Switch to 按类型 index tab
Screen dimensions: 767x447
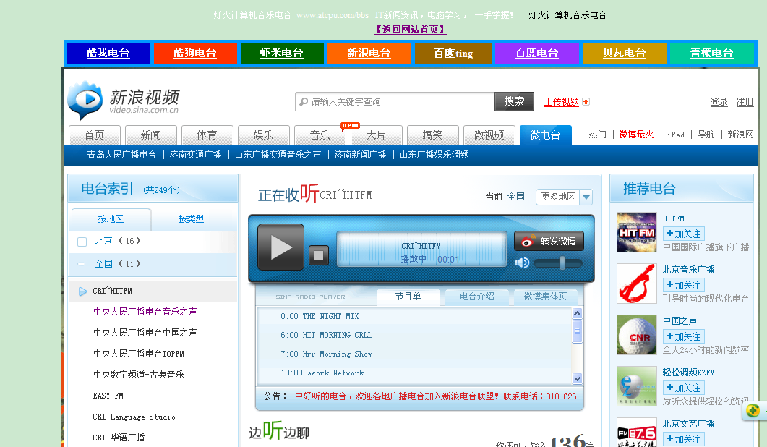(192, 219)
